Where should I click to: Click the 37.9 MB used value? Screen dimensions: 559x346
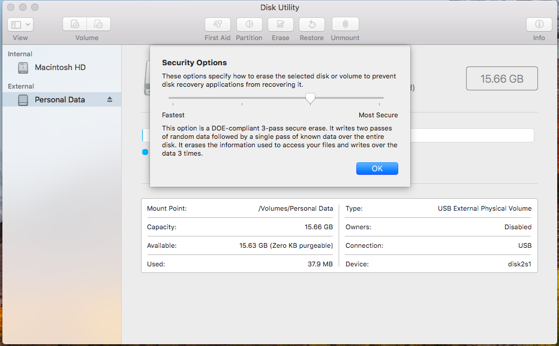(x=320, y=264)
